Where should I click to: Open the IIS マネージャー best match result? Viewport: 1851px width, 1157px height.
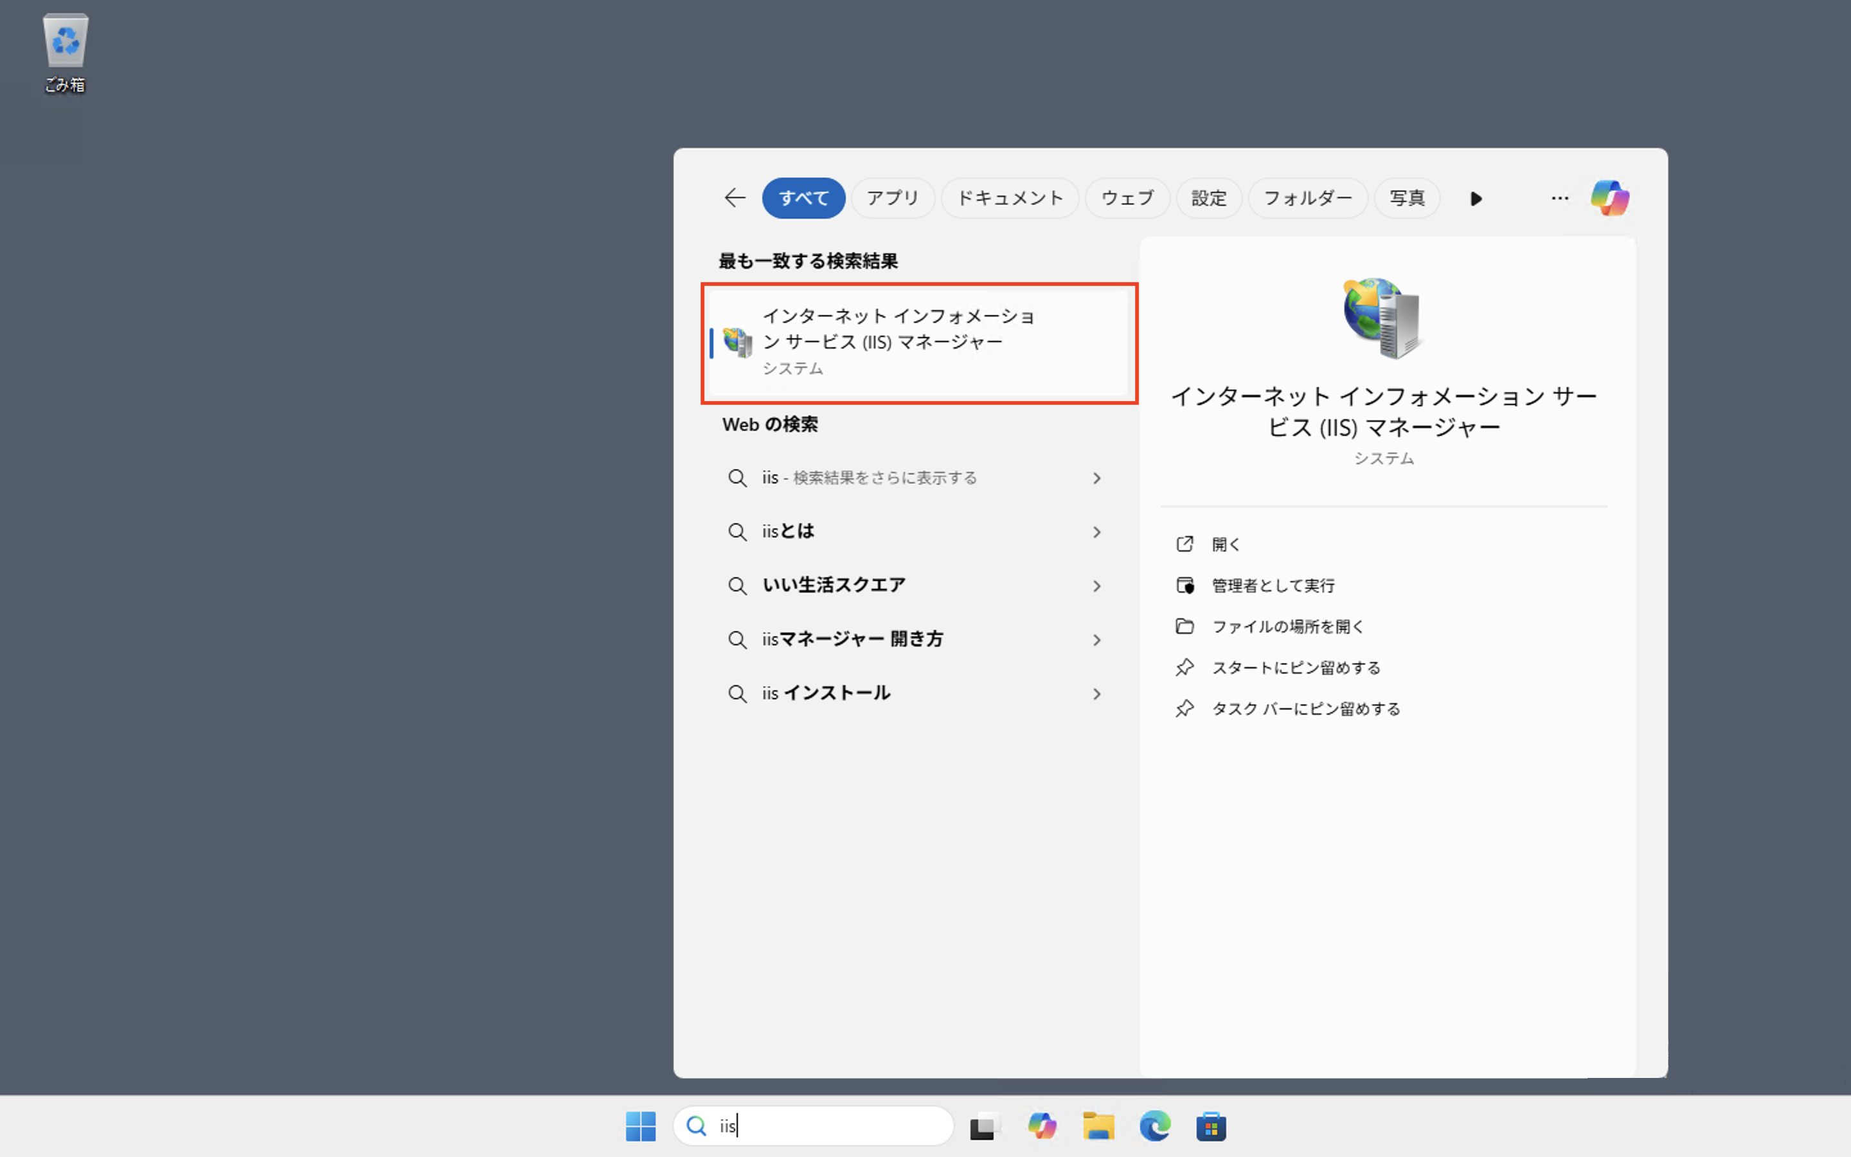point(918,343)
